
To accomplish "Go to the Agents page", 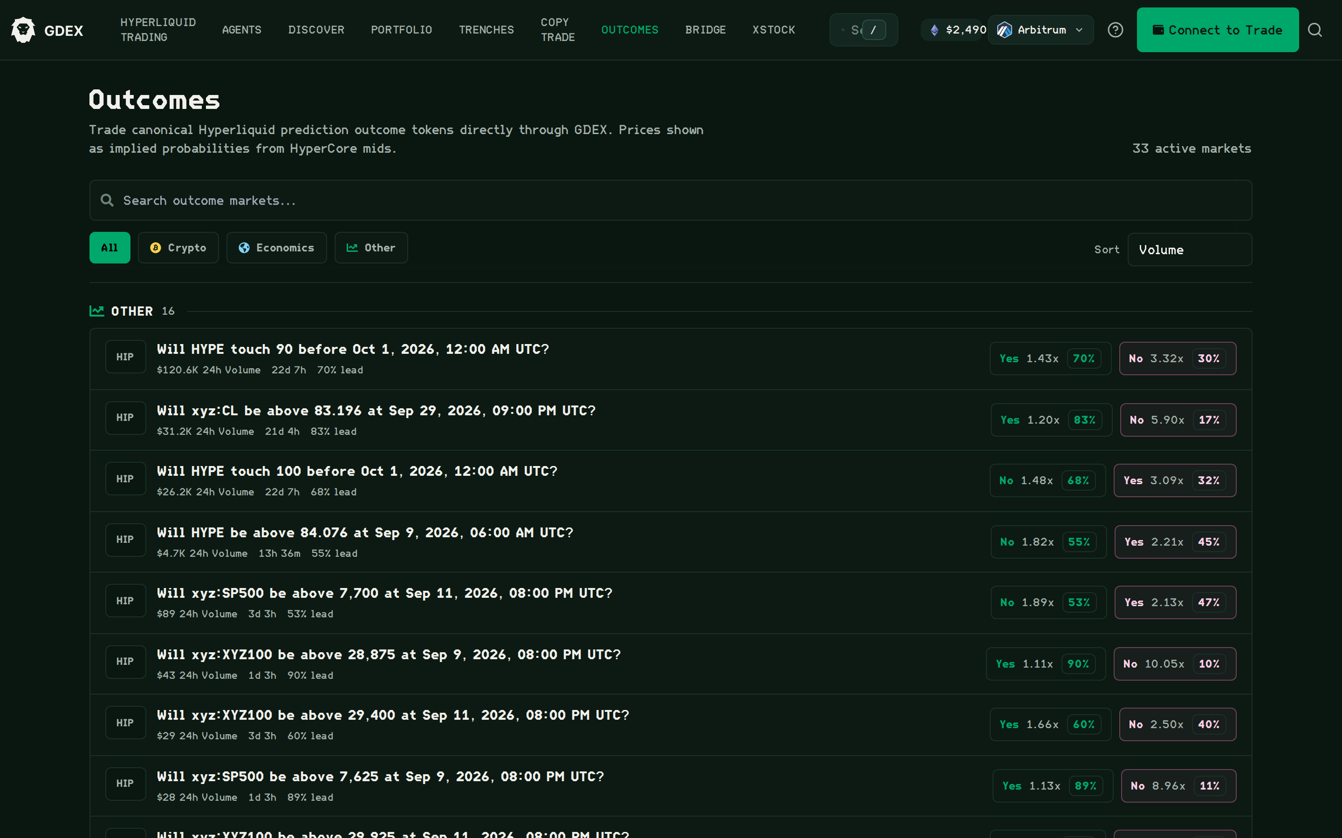I will [242, 30].
